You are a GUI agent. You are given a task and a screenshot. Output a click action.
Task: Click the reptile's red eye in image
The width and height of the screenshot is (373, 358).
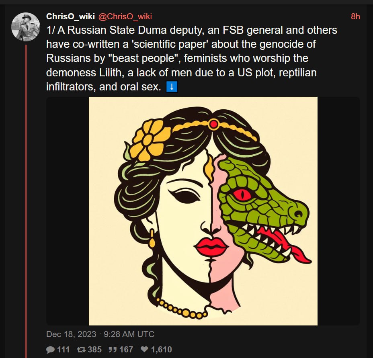[242, 195]
